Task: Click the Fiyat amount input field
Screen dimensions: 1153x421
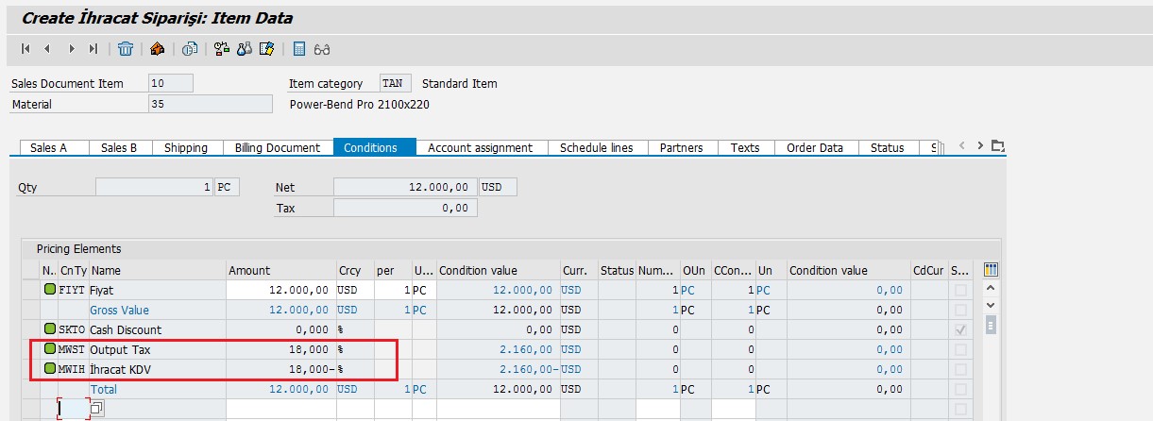Action: point(280,291)
